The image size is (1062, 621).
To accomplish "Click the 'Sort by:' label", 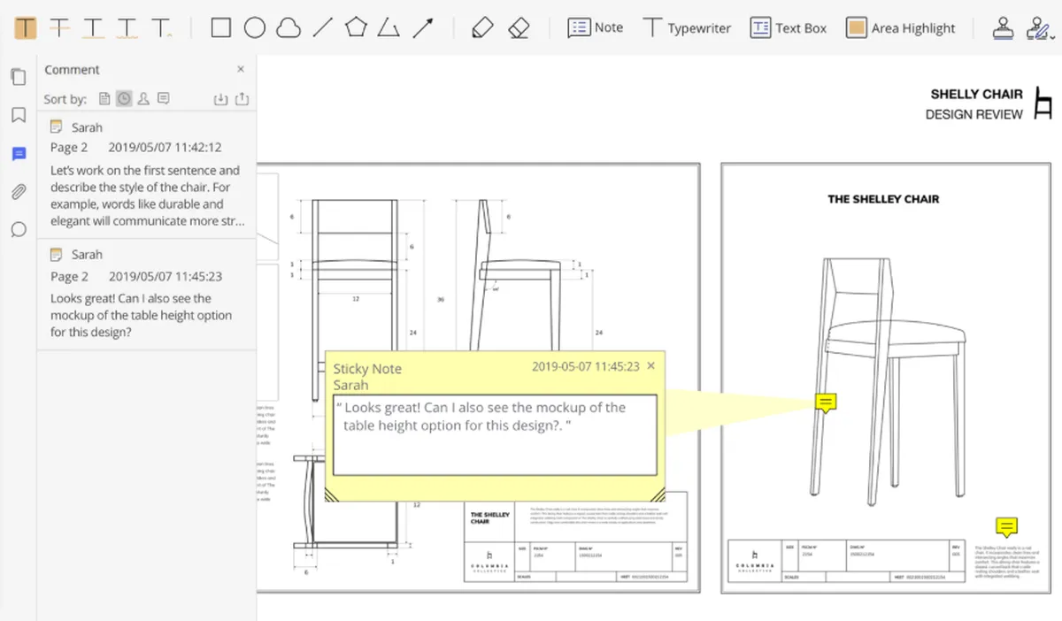I will (x=65, y=99).
